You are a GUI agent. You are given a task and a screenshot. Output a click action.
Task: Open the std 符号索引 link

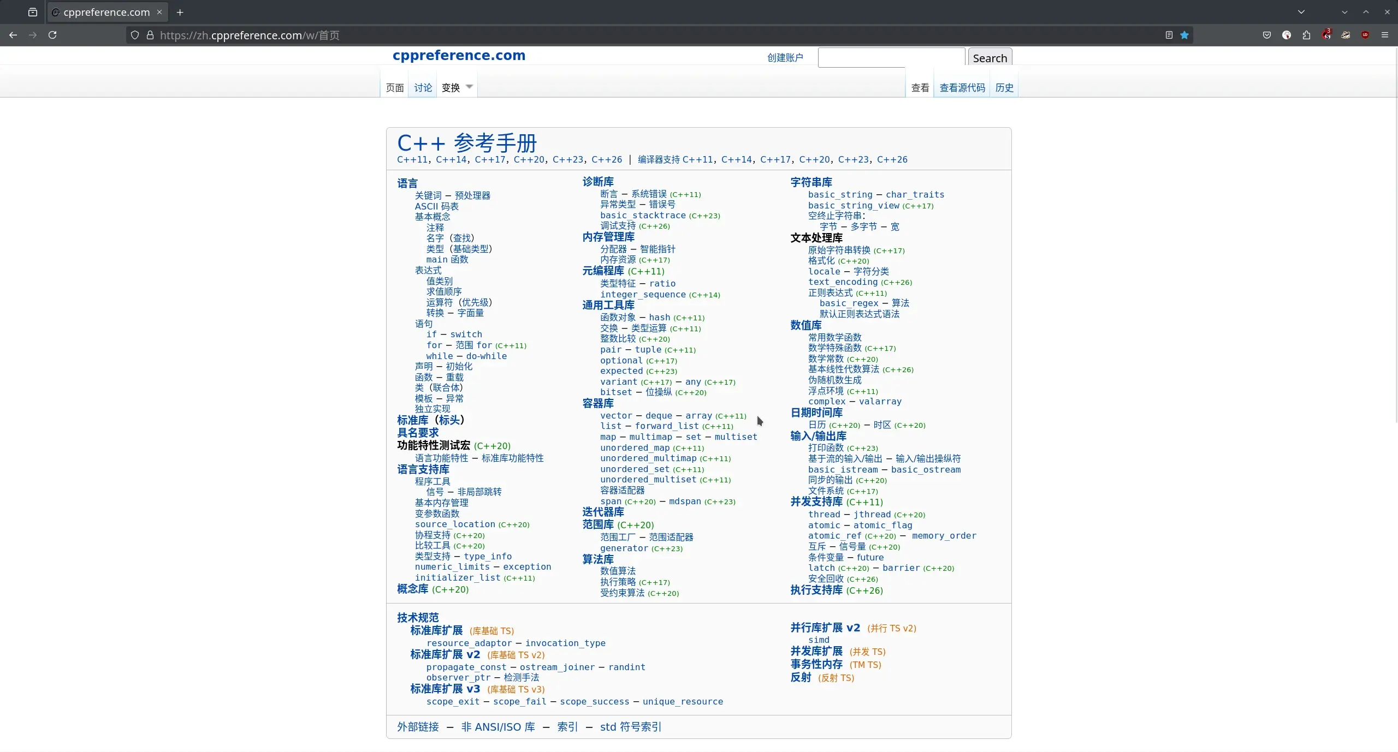coord(631,727)
